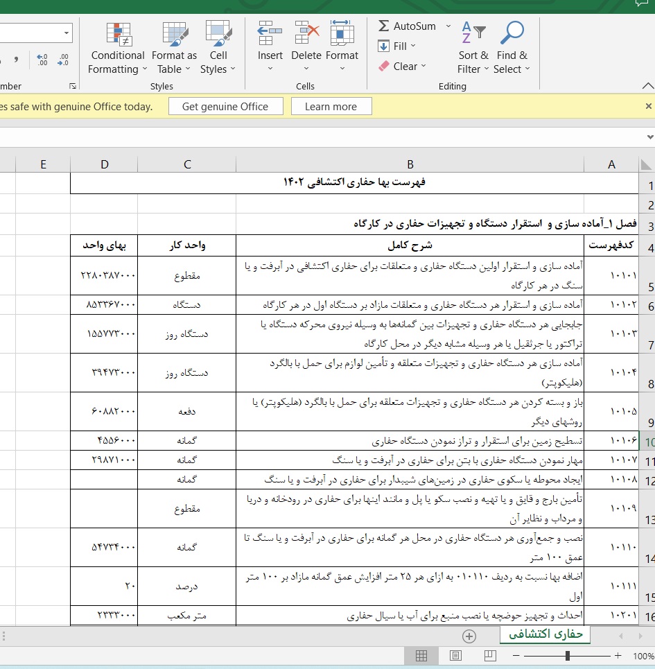Viewport: 655px width, 669px height.
Task: Click Decrease Decimal icon
Action: pyautogui.click(x=63, y=60)
